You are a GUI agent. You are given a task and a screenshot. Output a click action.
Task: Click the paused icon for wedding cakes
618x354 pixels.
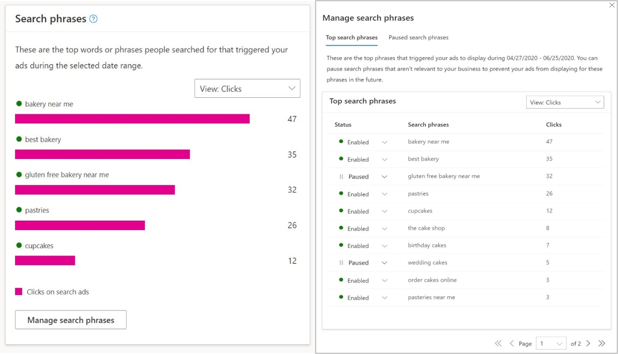tap(341, 263)
